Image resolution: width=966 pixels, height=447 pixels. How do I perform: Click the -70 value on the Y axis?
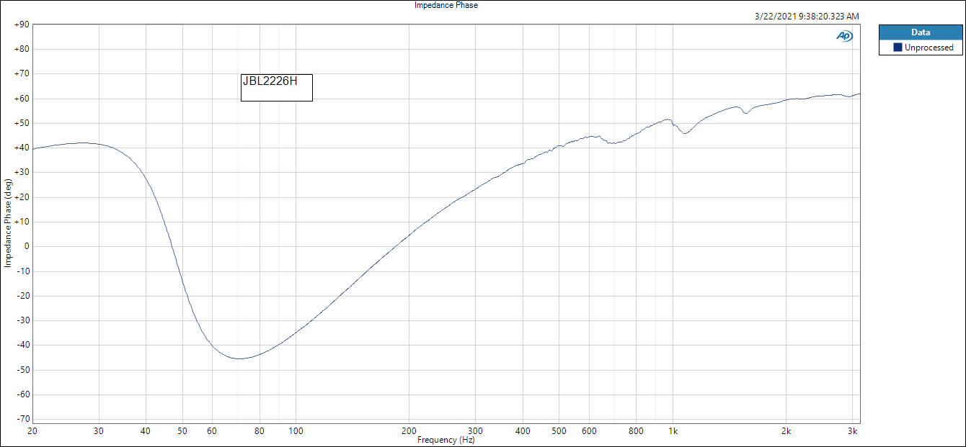22,419
